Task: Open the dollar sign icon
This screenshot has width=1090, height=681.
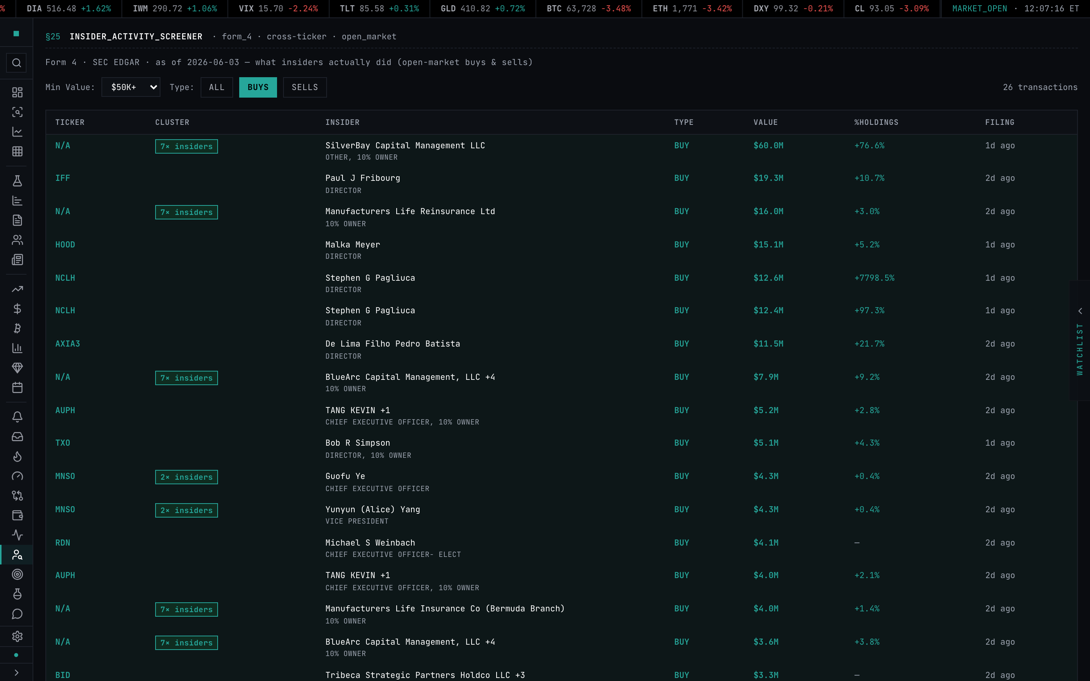Action: point(17,309)
